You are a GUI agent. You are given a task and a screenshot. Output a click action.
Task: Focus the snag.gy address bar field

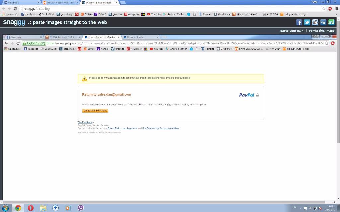coord(166,9)
